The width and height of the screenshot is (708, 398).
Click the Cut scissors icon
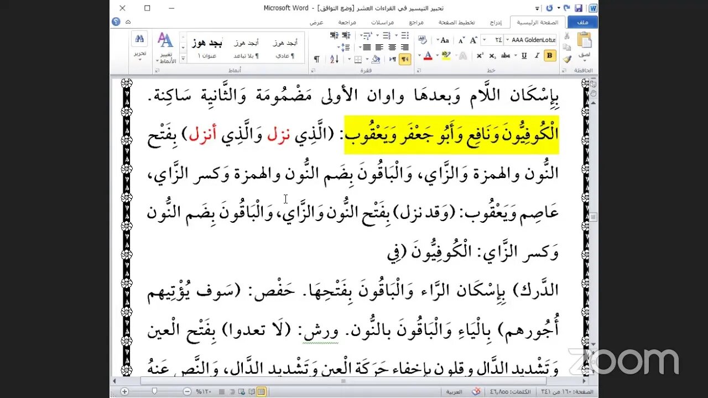[x=566, y=36]
